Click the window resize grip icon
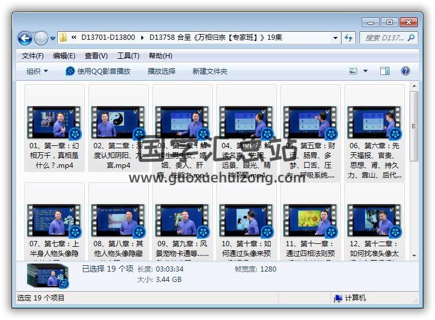 pos(415,300)
